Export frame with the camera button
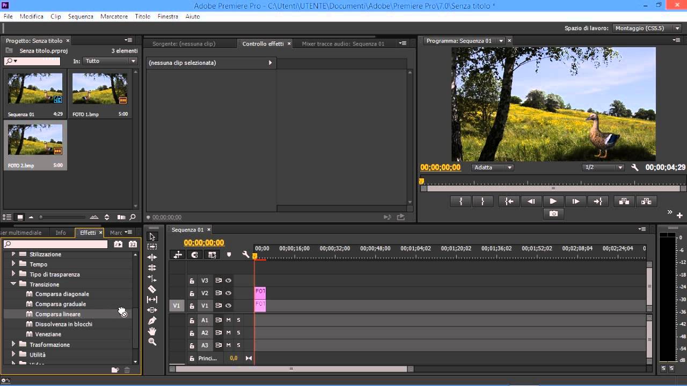This screenshot has height=386, width=687. (553, 213)
